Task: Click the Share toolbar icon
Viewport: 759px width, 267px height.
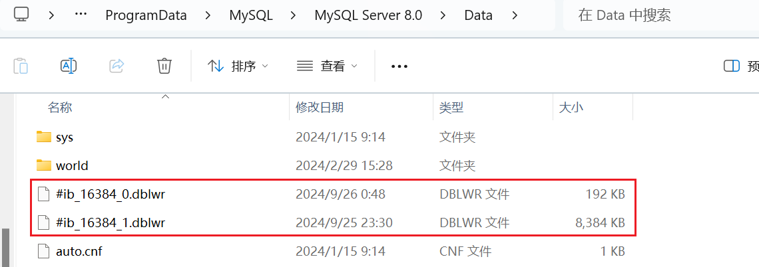Action: (x=117, y=66)
